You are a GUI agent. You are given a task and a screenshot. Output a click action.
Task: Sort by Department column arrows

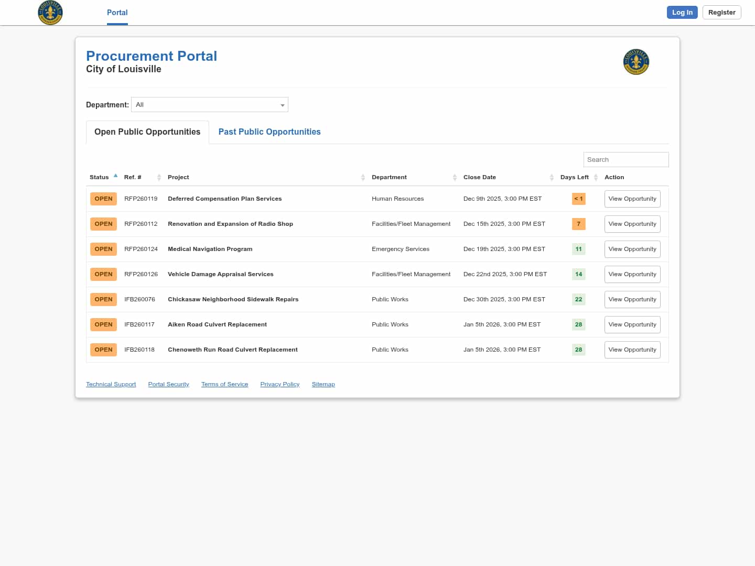coord(455,178)
